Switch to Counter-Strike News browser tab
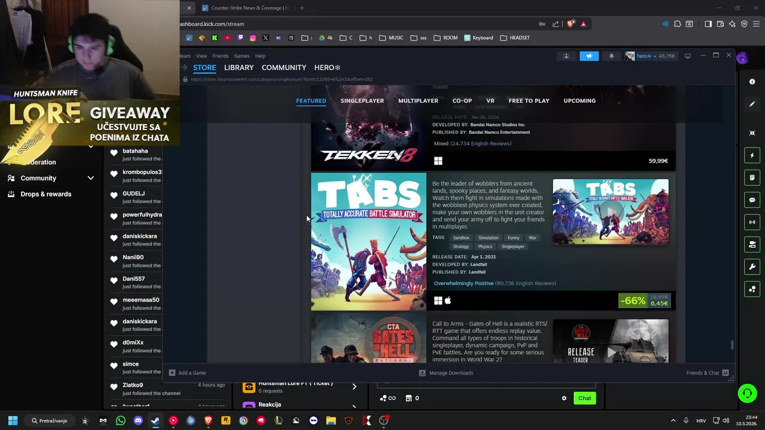This screenshot has height=430, width=765. click(x=245, y=8)
